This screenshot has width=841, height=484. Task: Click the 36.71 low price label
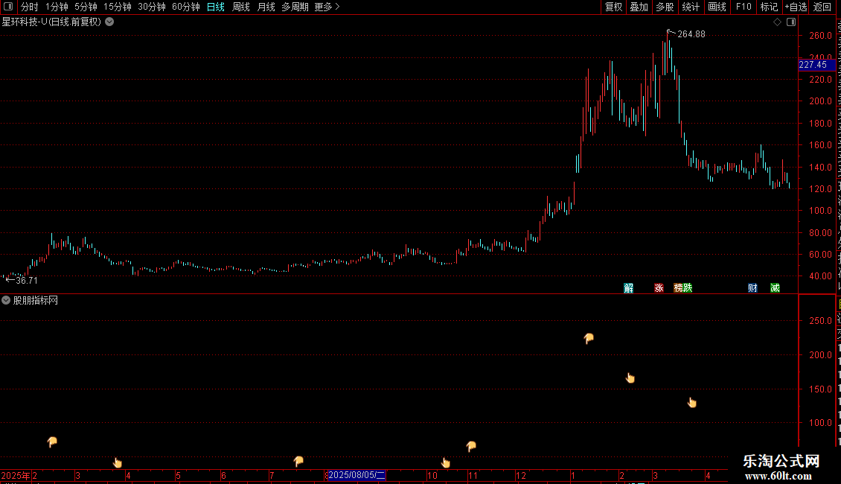point(27,281)
